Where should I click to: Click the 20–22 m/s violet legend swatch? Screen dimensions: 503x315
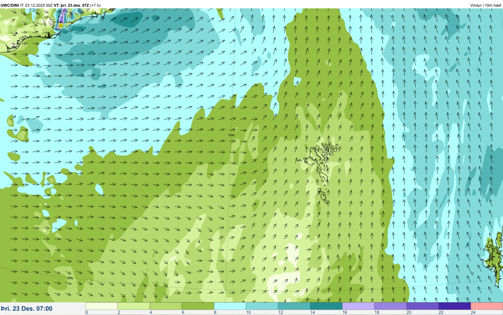point(423,306)
